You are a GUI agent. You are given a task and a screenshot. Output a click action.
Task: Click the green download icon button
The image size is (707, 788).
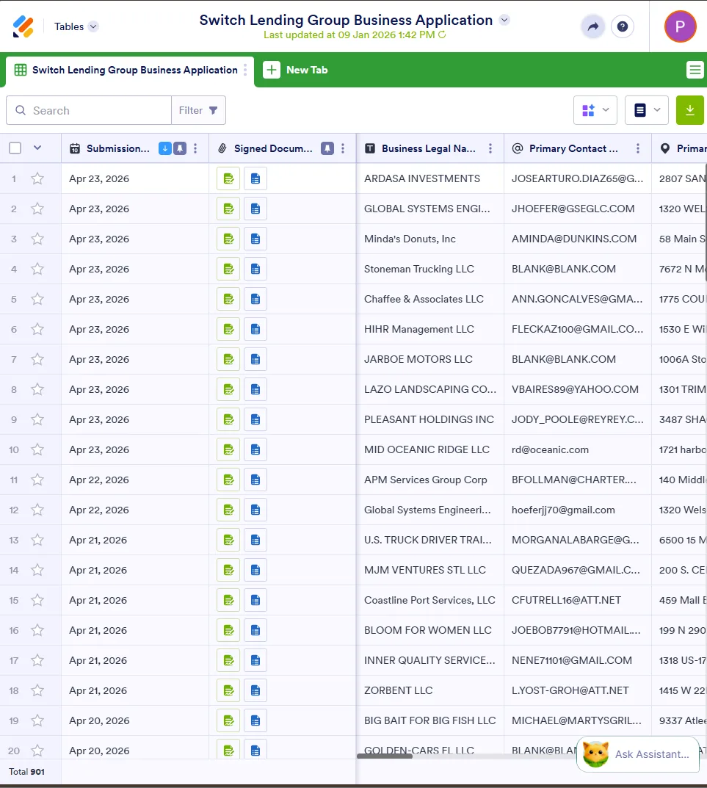tap(690, 110)
